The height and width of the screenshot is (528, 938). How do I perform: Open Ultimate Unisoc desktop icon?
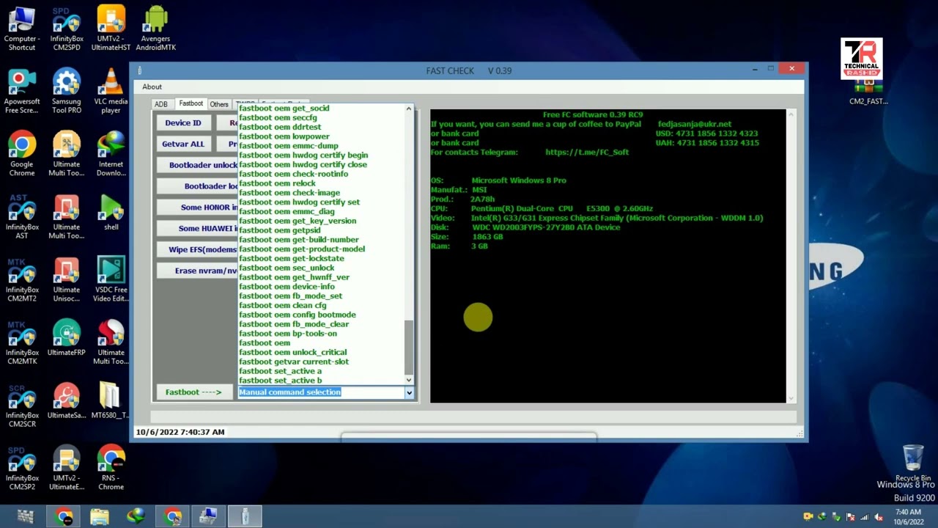click(x=67, y=280)
